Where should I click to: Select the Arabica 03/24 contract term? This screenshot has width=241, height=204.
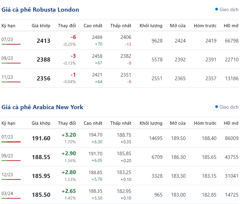[7, 193]
